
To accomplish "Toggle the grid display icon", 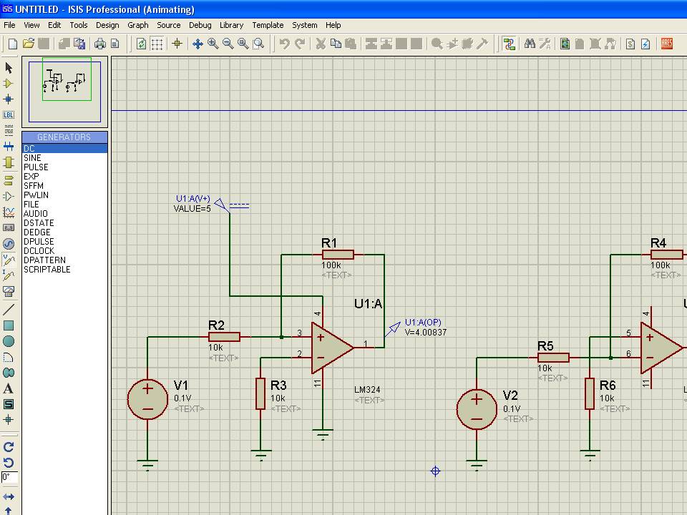I will (157, 44).
